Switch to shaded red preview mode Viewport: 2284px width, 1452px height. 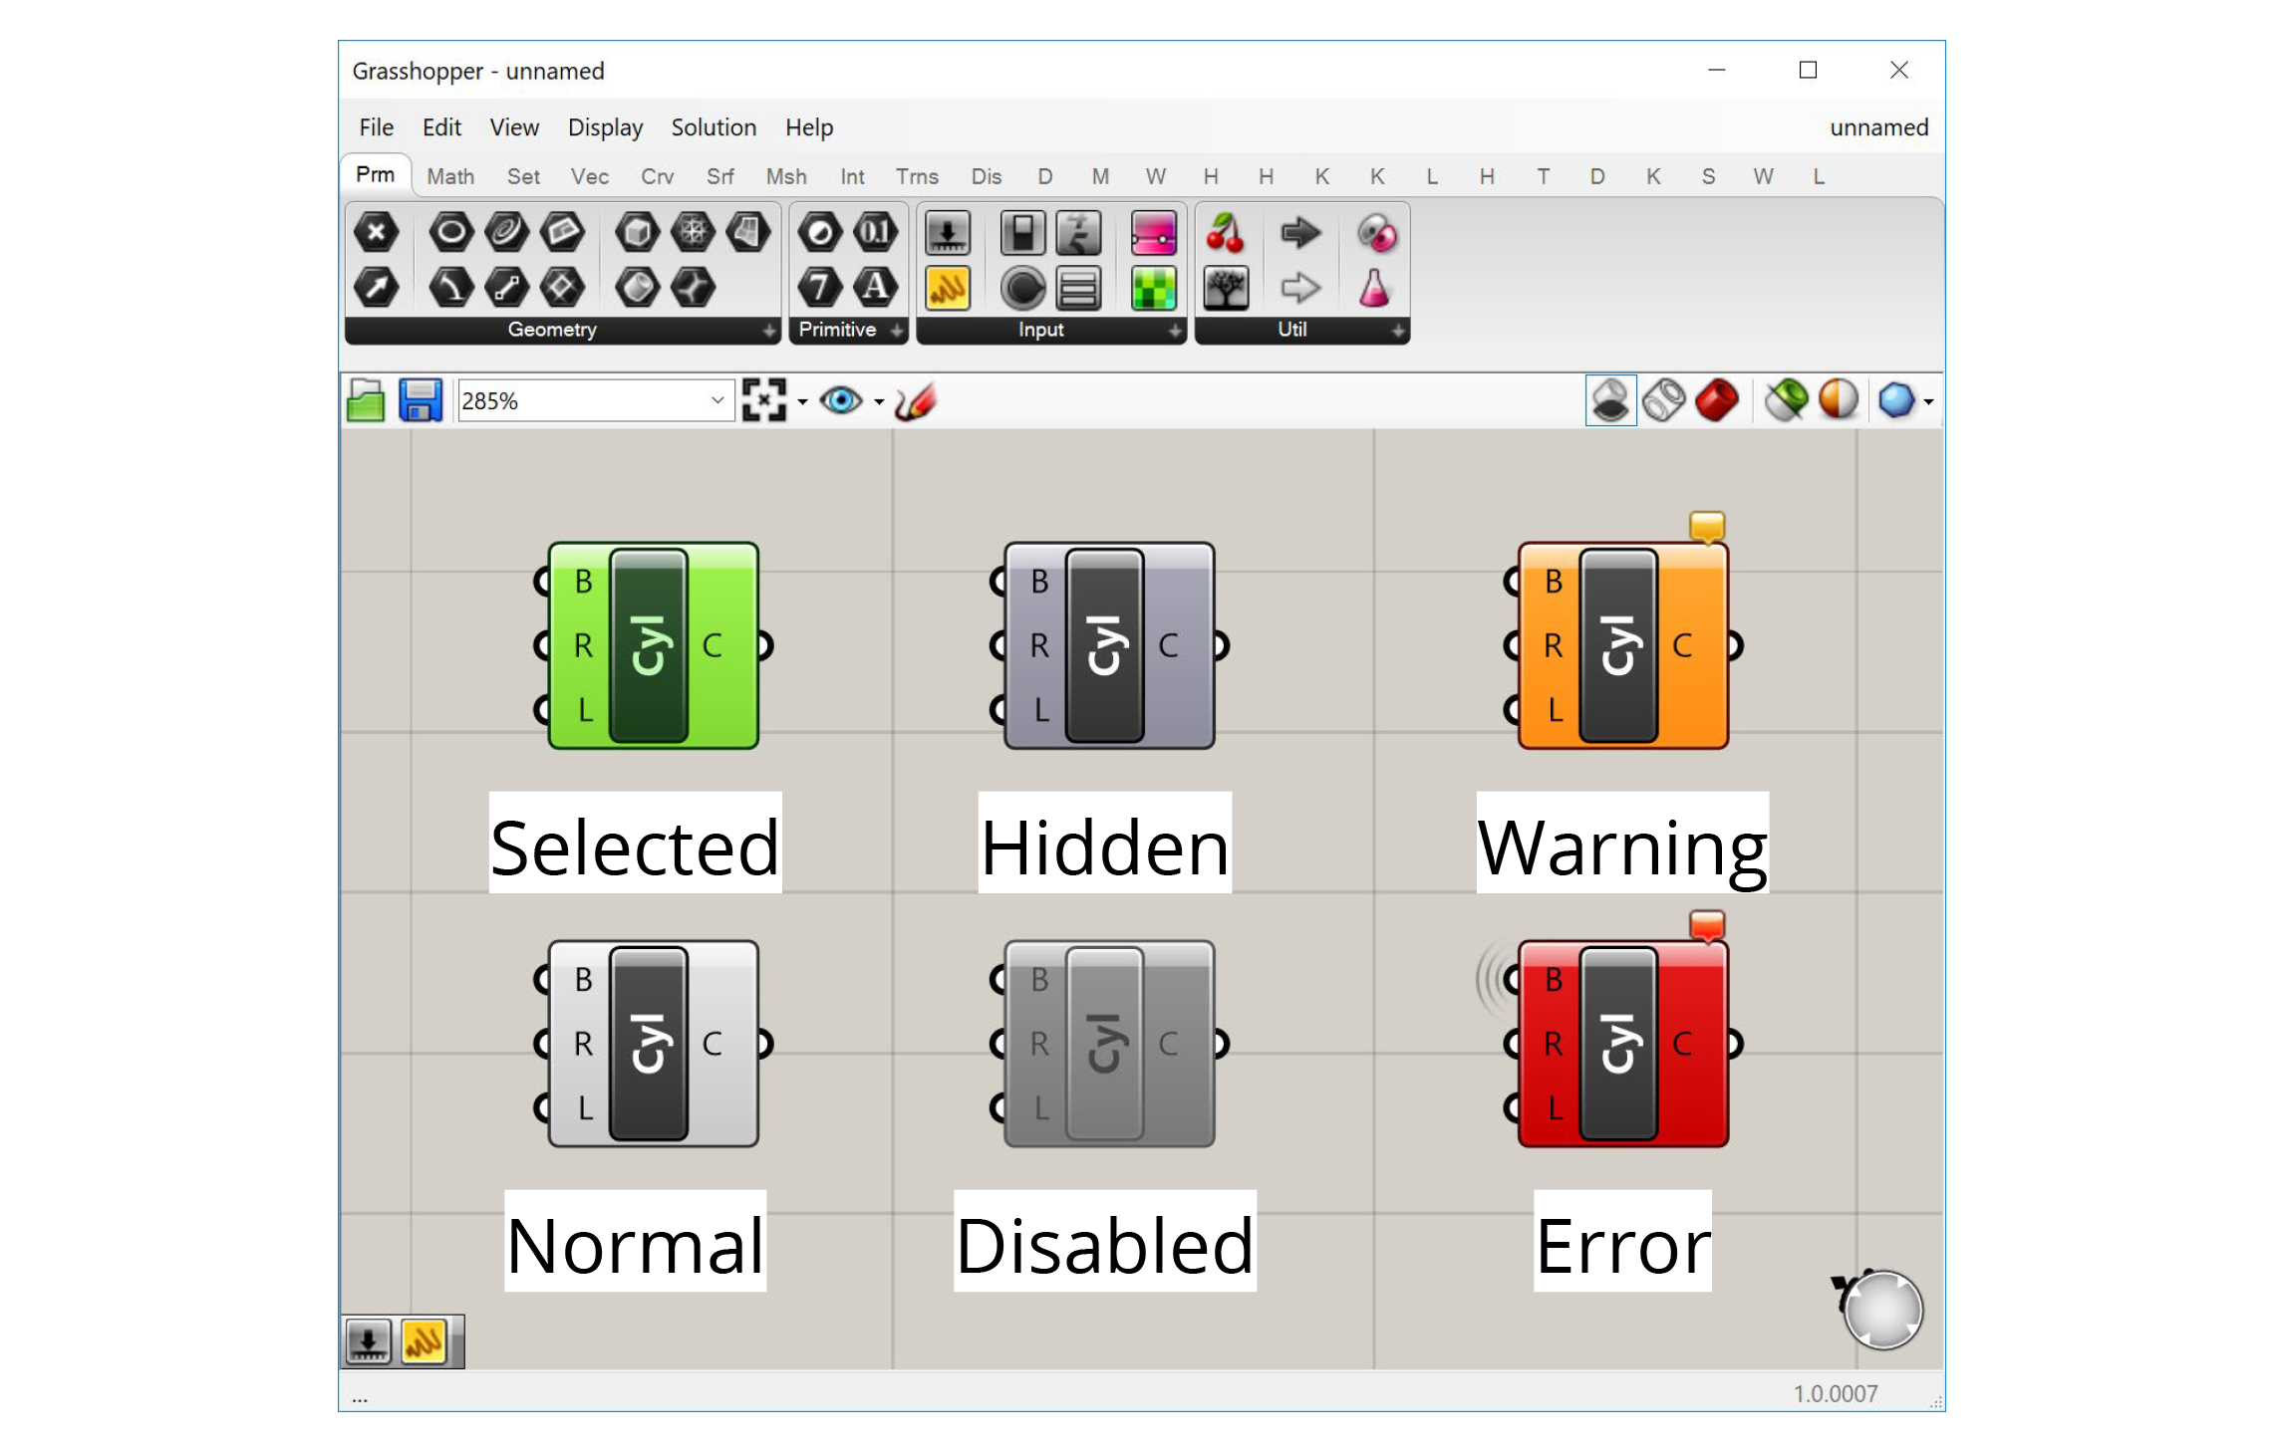[1716, 401]
